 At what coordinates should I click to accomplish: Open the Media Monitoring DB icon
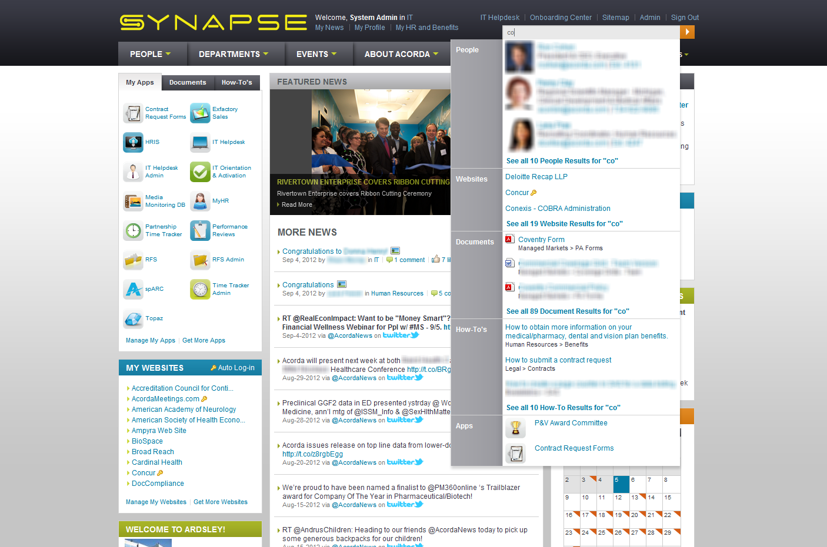point(133,202)
